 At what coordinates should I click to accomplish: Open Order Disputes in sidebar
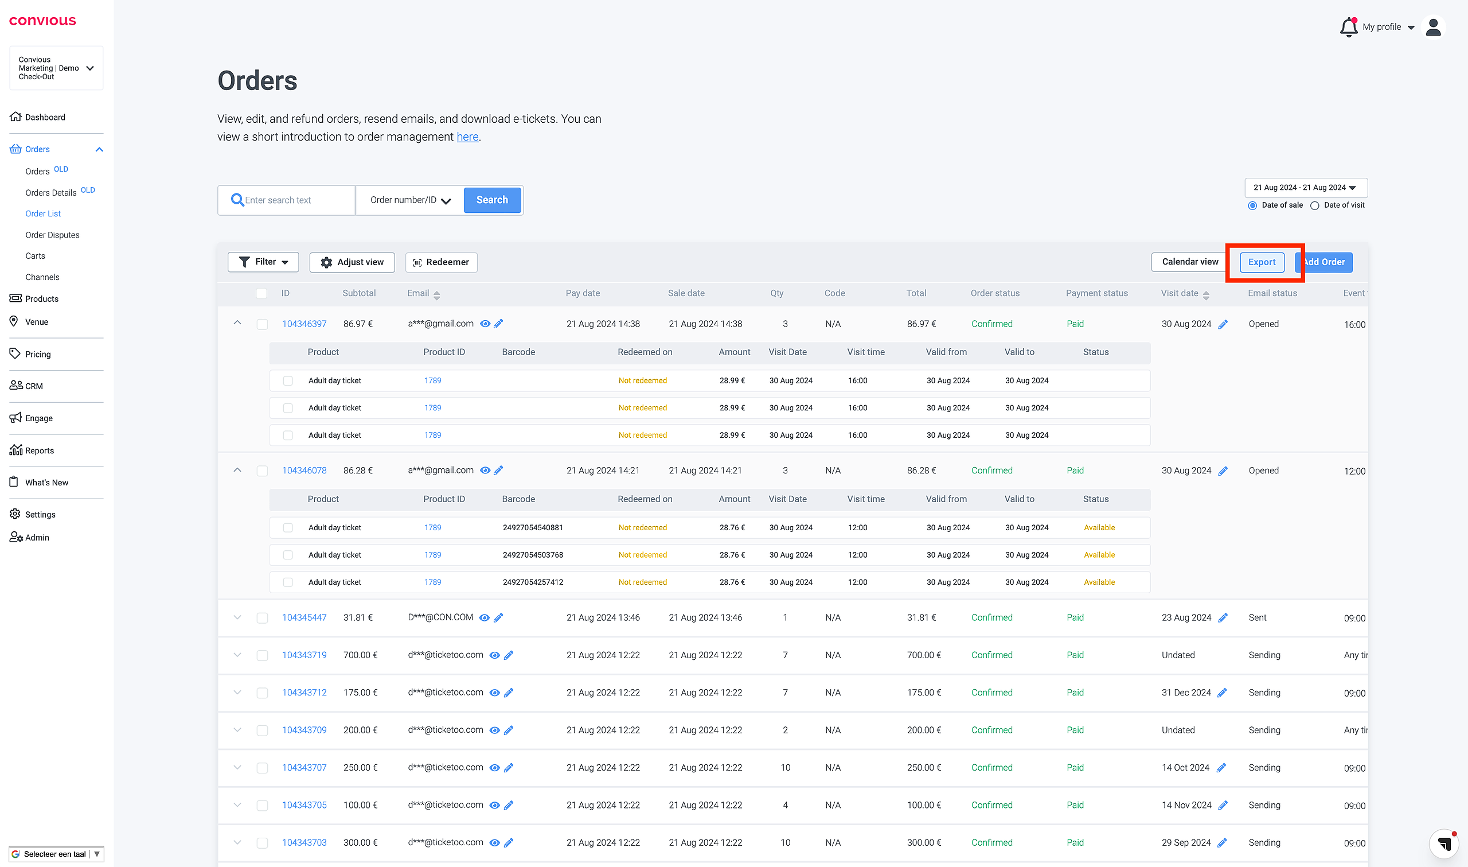coord(52,235)
